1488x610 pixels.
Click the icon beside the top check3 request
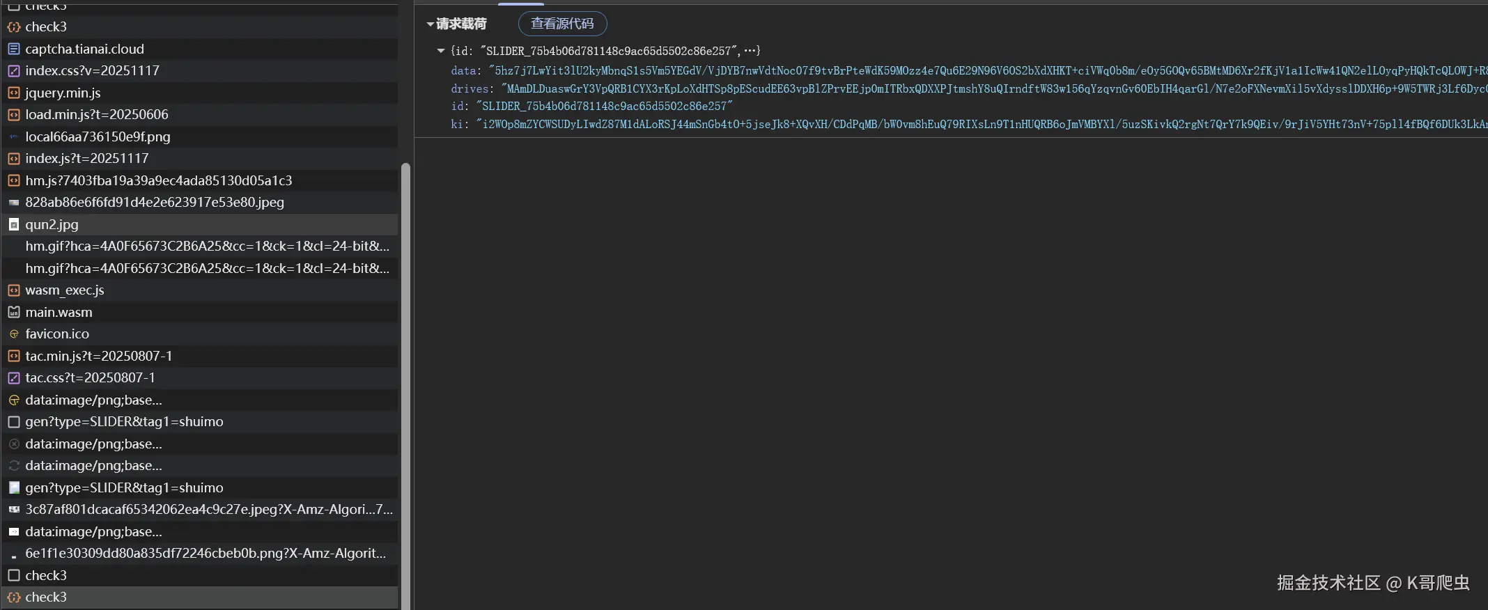(14, 26)
